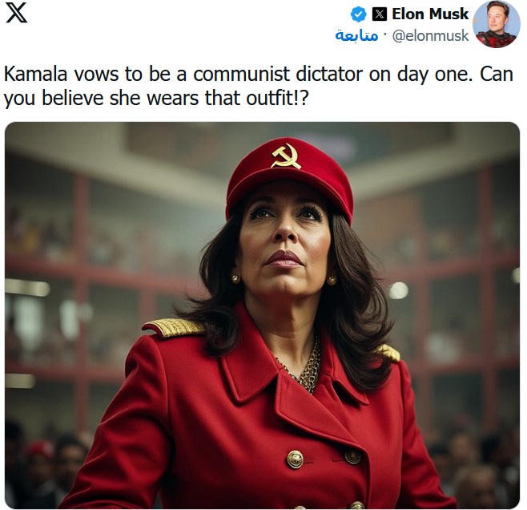Viewport: 527px width, 510px height.
Task: Open the Elon Musk profile avatar
Action: tap(496, 25)
